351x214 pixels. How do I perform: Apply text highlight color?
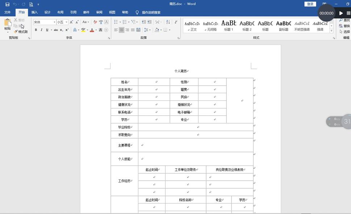coord(83,30)
